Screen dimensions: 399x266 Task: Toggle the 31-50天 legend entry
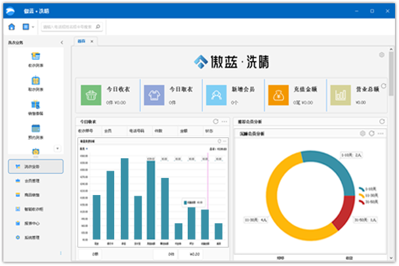pyautogui.click(x=368, y=202)
